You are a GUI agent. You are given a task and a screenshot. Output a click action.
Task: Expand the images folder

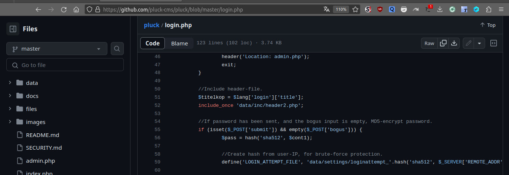(x=10, y=122)
